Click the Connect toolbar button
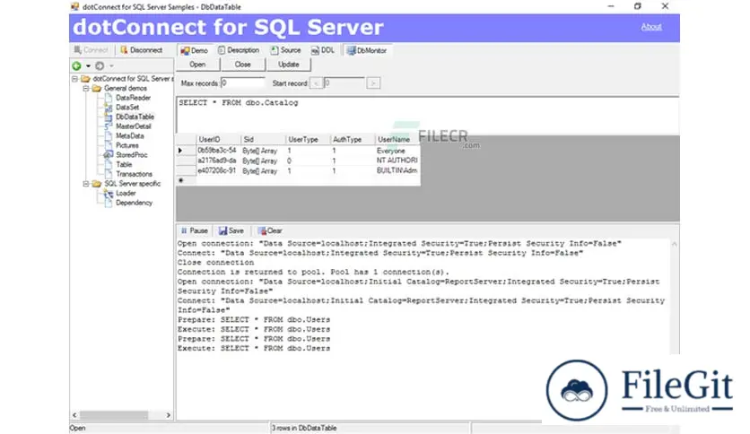This screenshot has height=434, width=750. (x=92, y=49)
